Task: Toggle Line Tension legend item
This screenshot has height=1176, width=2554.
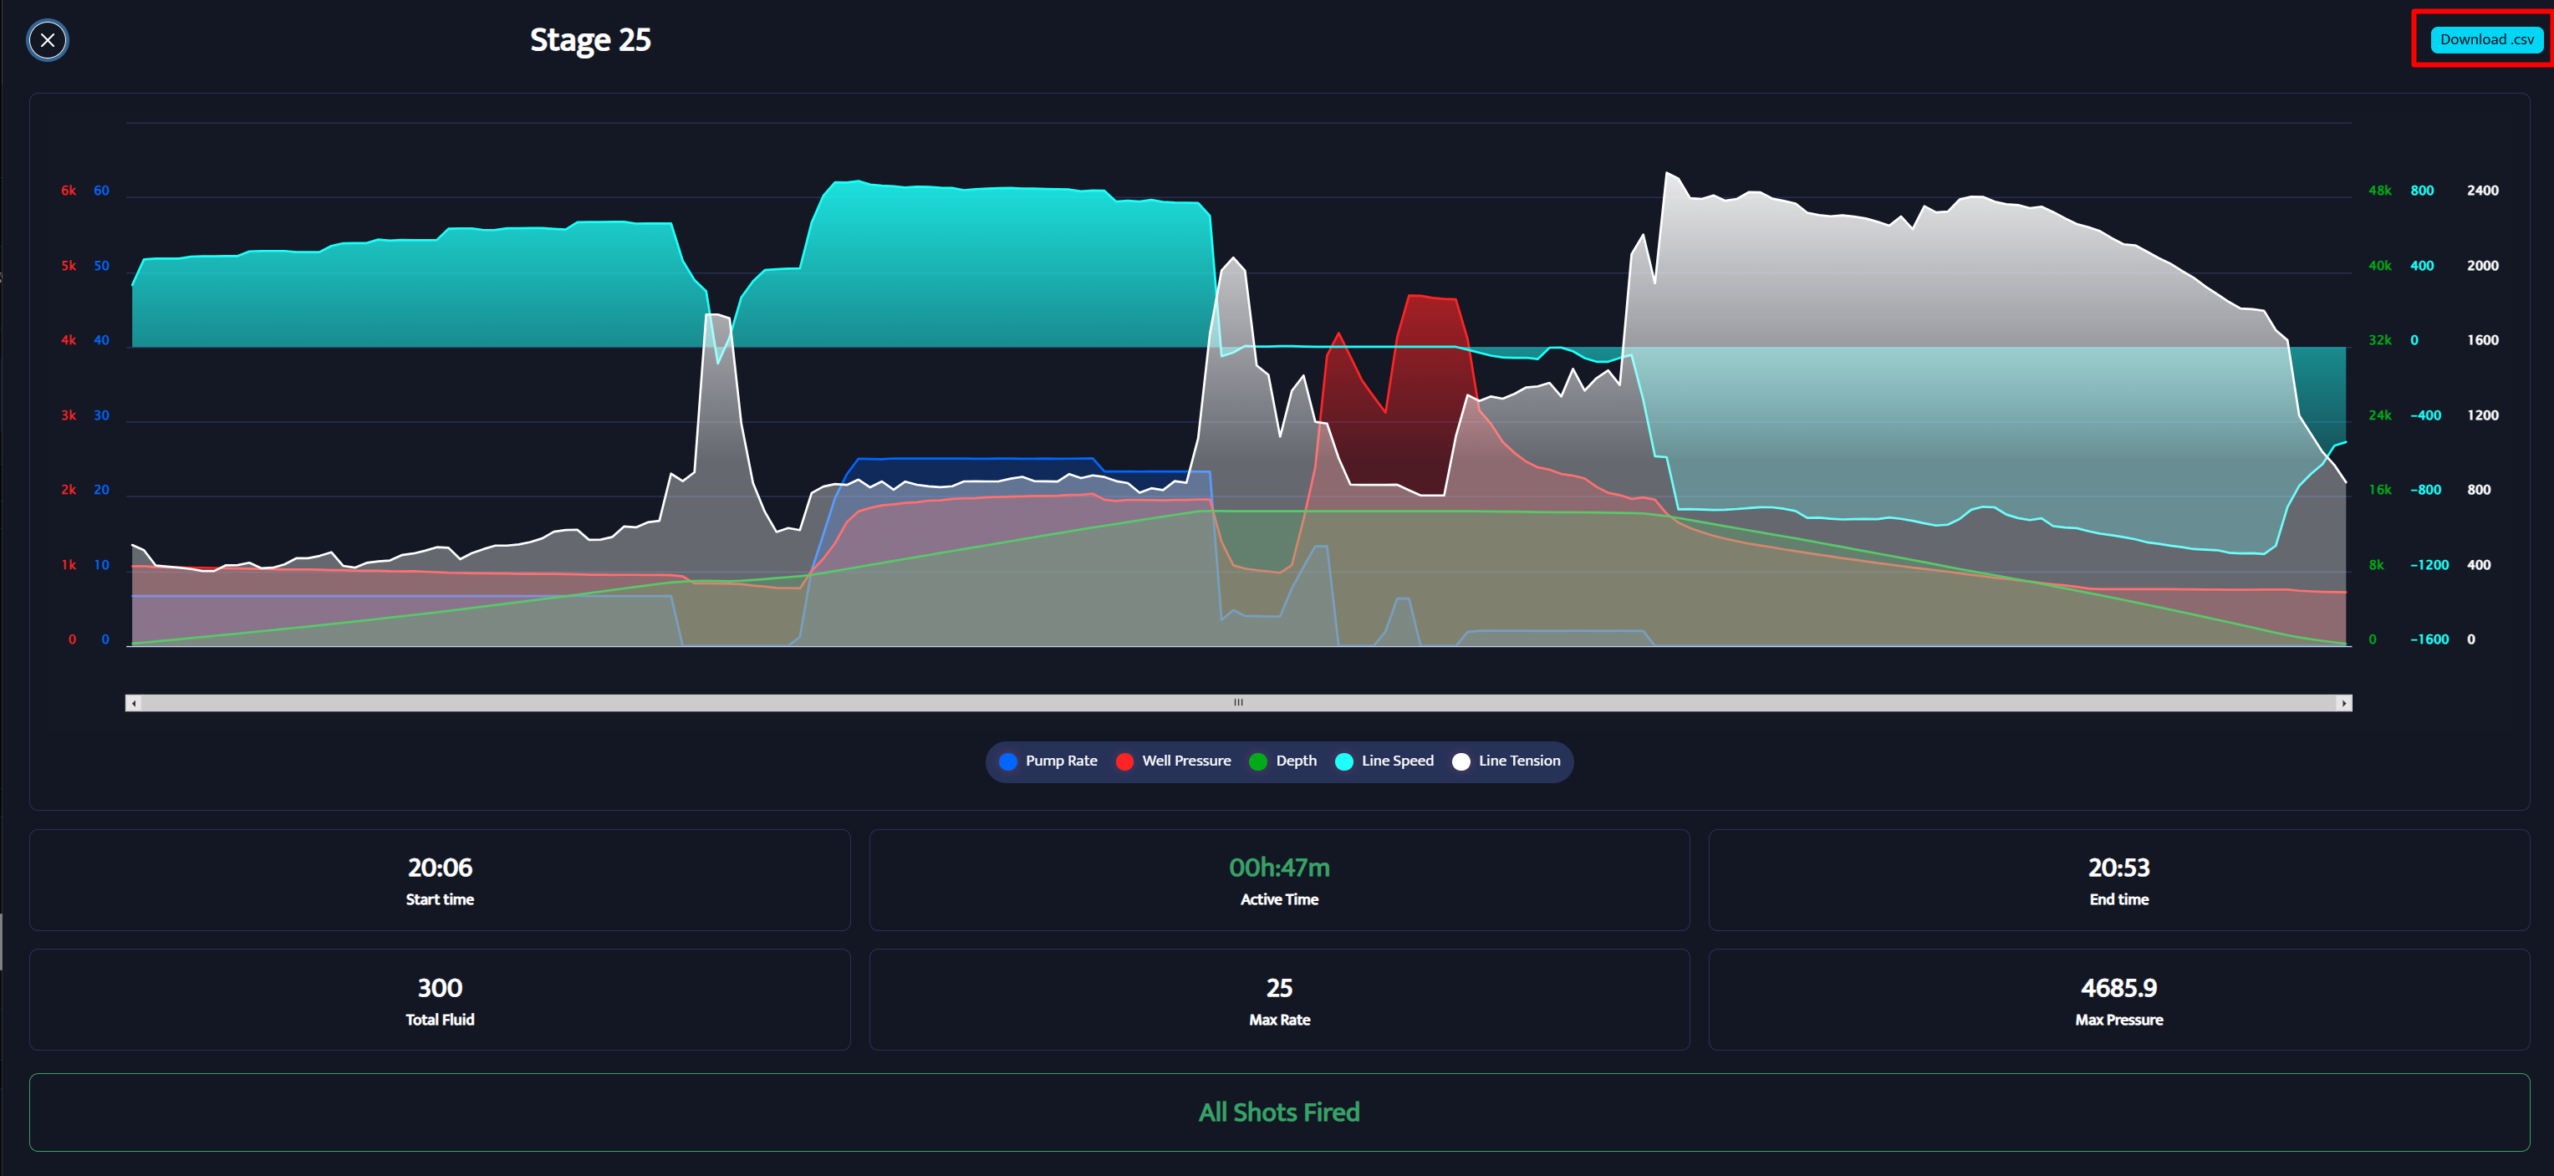Action: tap(1518, 761)
